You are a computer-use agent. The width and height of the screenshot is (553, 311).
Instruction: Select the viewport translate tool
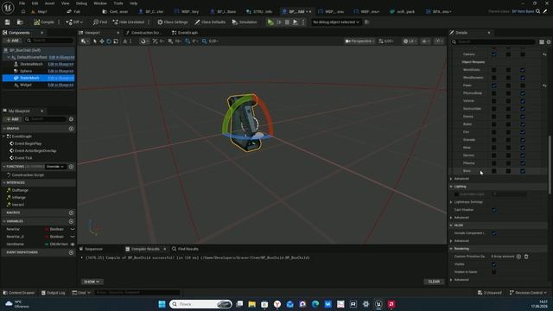pyautogui.click(x=102, y=41)
